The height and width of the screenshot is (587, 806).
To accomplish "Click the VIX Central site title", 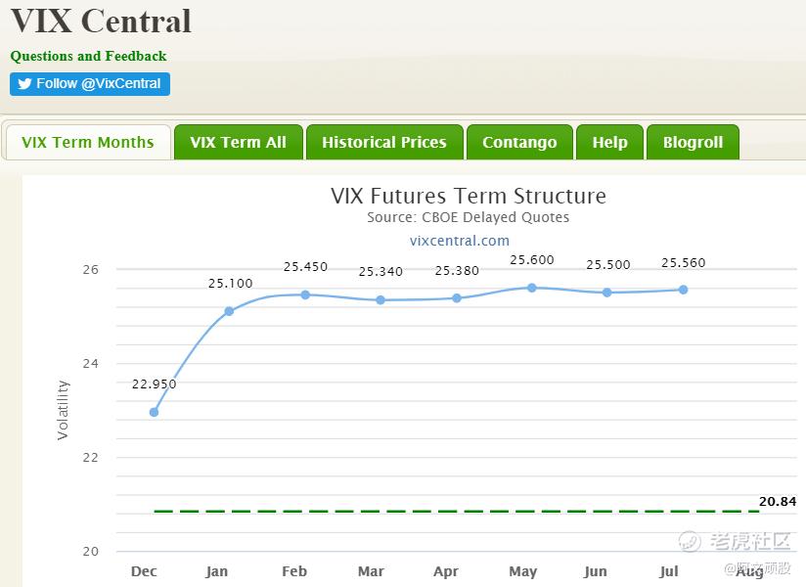I will pos(101,21).
